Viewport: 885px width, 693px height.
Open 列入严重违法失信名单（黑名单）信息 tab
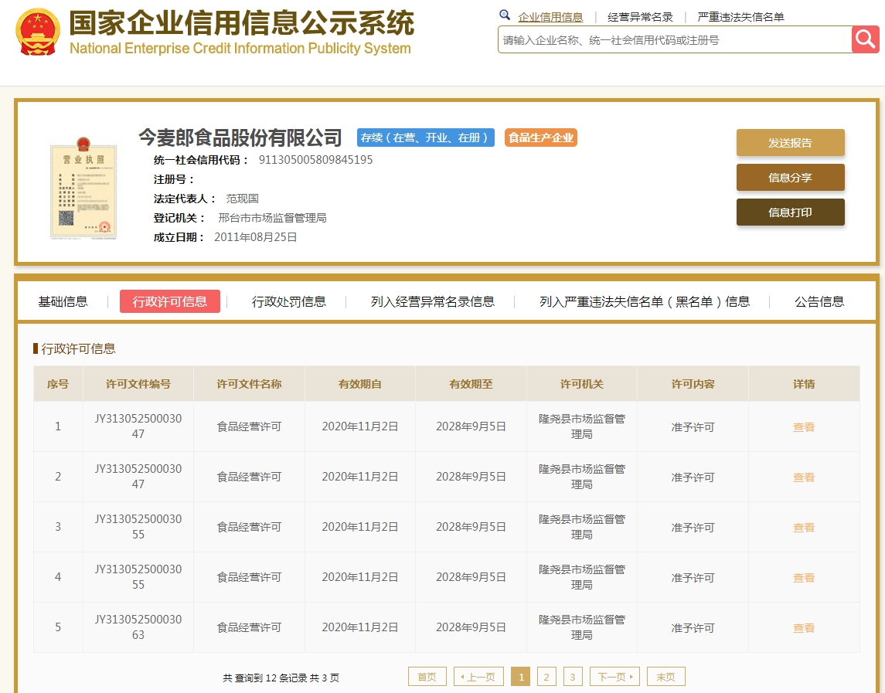[645, 301]
